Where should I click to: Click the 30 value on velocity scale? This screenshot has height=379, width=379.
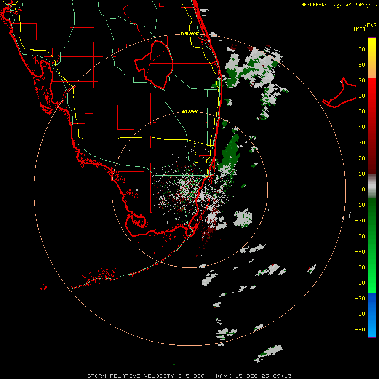tap(362, 143)
